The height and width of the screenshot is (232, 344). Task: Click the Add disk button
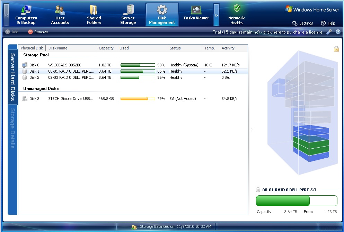12,32
